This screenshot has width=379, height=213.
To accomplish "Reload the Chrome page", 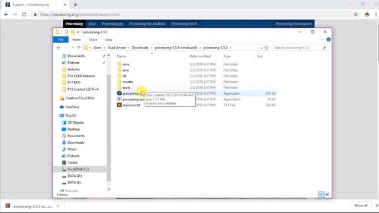I will point(24,14).
